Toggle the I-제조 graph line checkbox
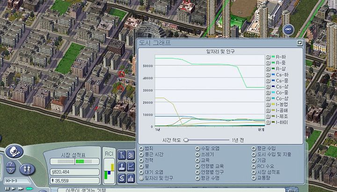Viewport: 337px width, 192px height. click(268, 116)
